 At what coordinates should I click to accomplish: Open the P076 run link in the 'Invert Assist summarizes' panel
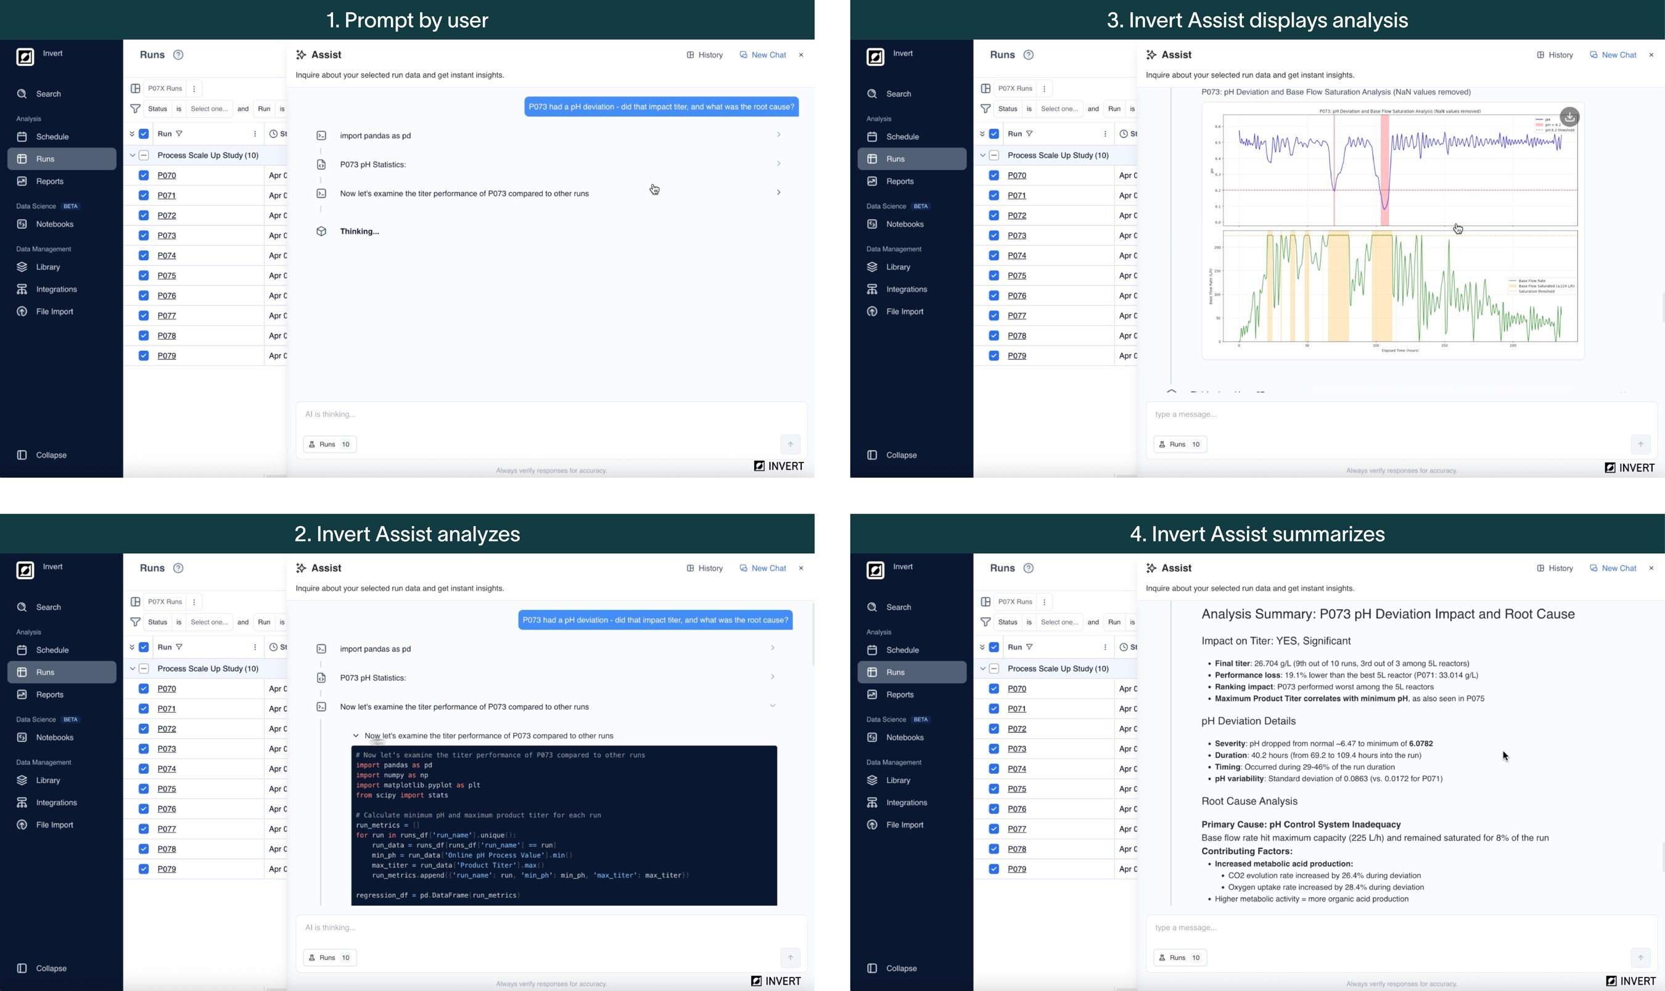click(1016, 808)
